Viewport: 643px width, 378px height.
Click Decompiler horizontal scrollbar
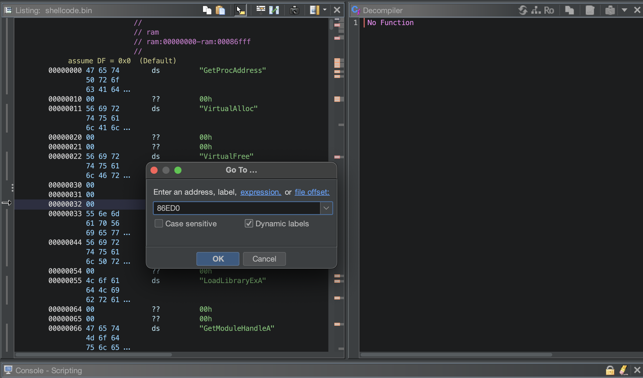456,355
